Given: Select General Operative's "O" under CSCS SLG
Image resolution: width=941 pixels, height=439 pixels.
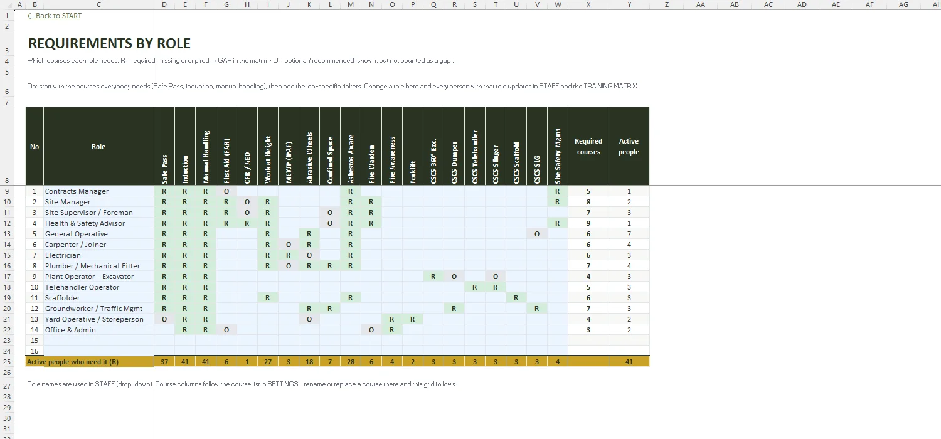Looking at the screenshot, I should coord(537,234).
